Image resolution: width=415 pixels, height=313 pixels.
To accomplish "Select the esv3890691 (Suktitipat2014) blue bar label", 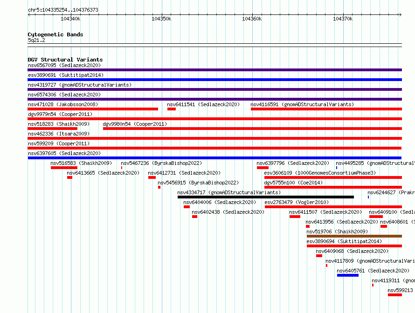I will 66,75.
